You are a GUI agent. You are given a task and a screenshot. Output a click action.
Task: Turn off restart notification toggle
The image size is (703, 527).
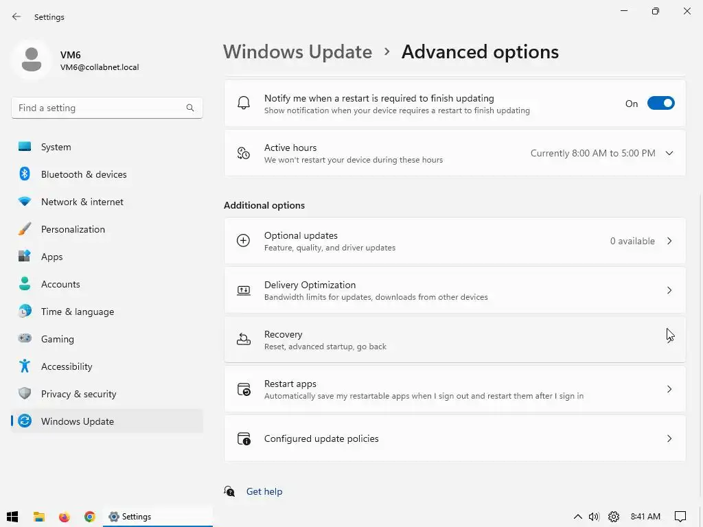[x=661, y=103]
